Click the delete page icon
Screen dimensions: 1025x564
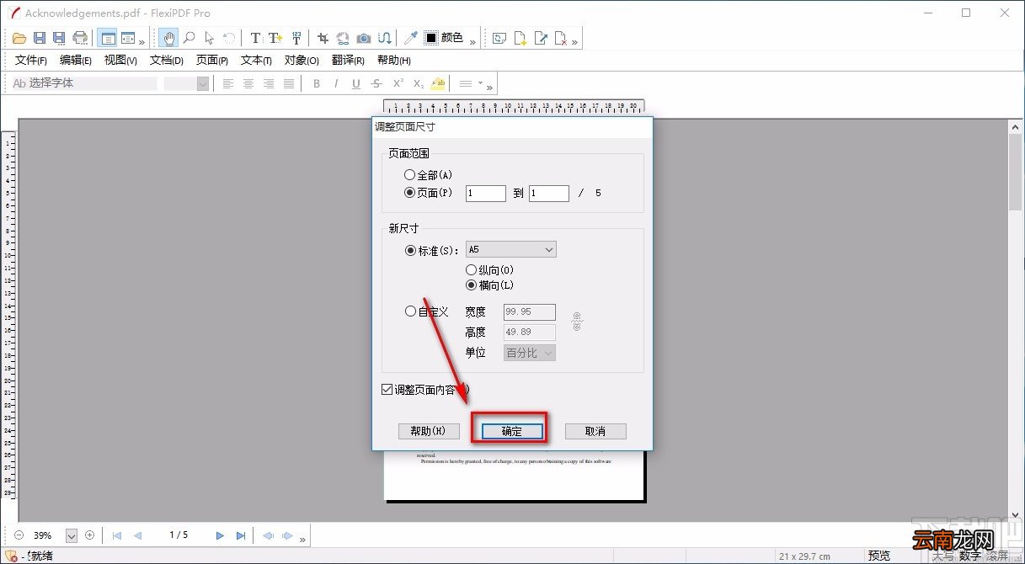[x=561, y=38]
